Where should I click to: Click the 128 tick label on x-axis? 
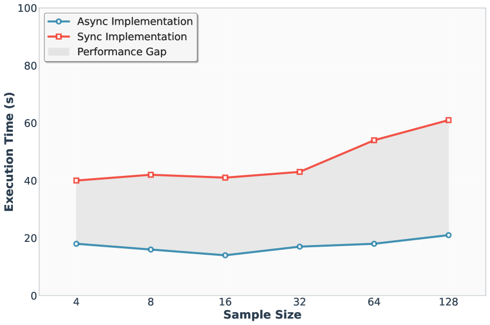click(x=448, y=302)
